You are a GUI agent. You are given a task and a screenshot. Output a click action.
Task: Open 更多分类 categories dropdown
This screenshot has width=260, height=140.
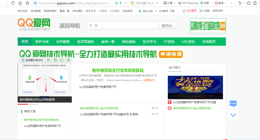(148, 11)
